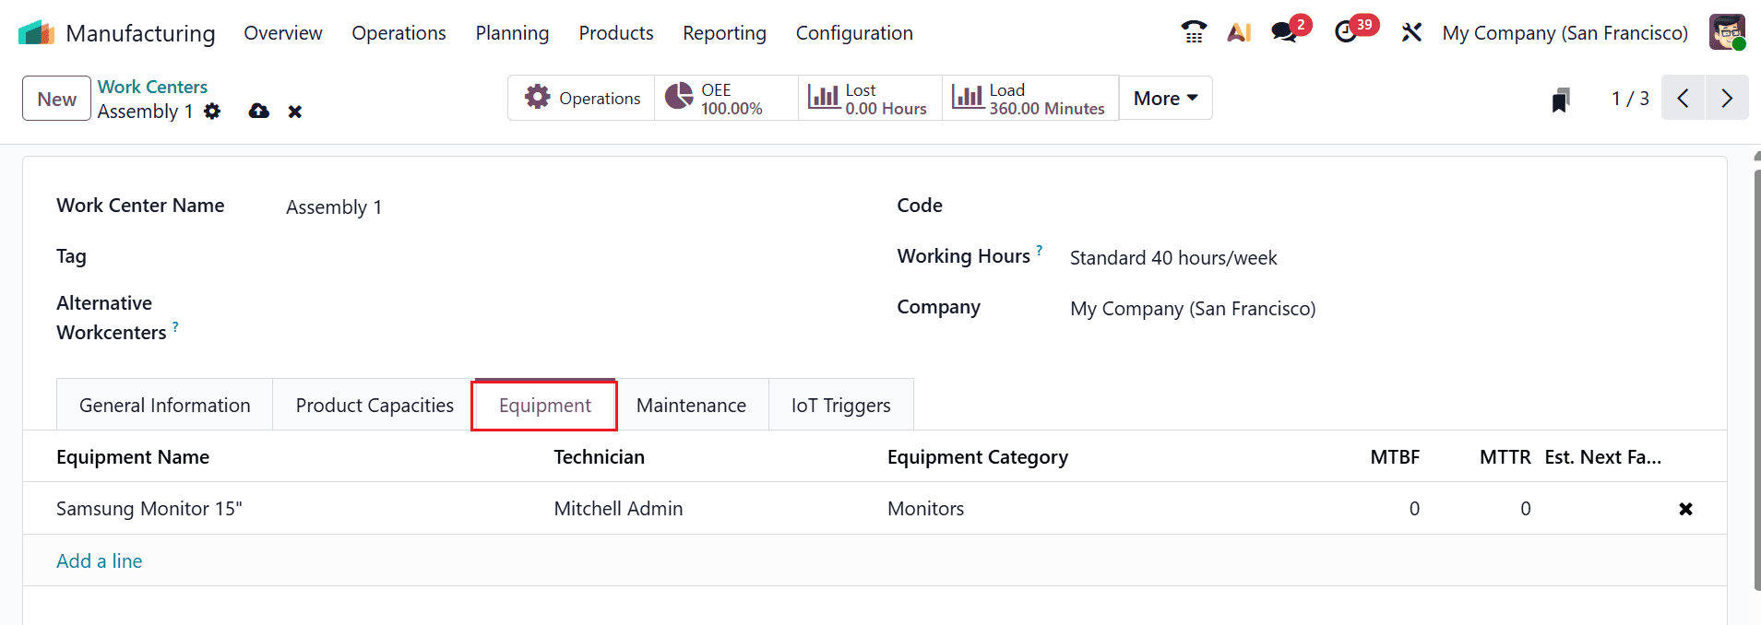Switch to the Maintenance tab
The image size is (1761, 625).
(x=691, y=405)
